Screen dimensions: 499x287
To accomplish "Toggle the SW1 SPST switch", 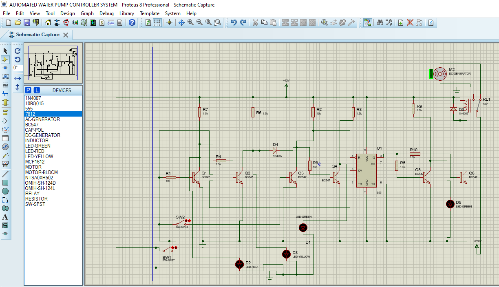I will [x=175, y=247].
